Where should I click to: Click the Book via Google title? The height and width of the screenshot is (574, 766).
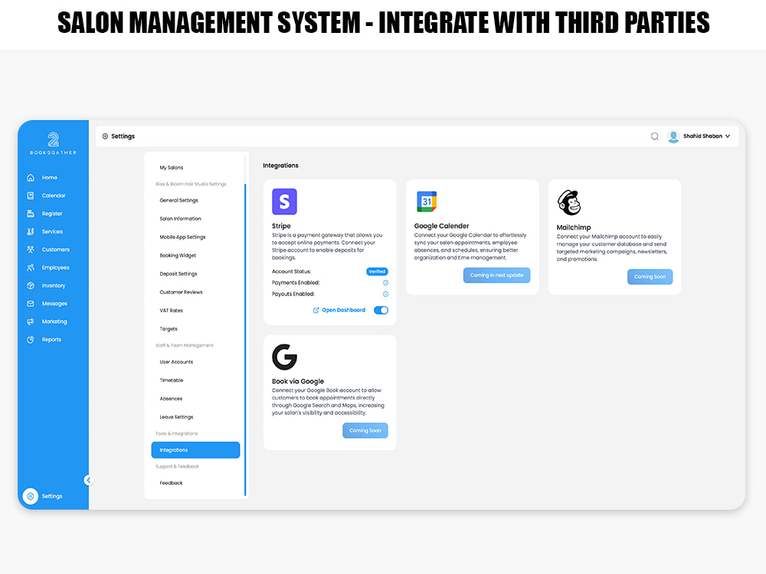click(298, 381)
